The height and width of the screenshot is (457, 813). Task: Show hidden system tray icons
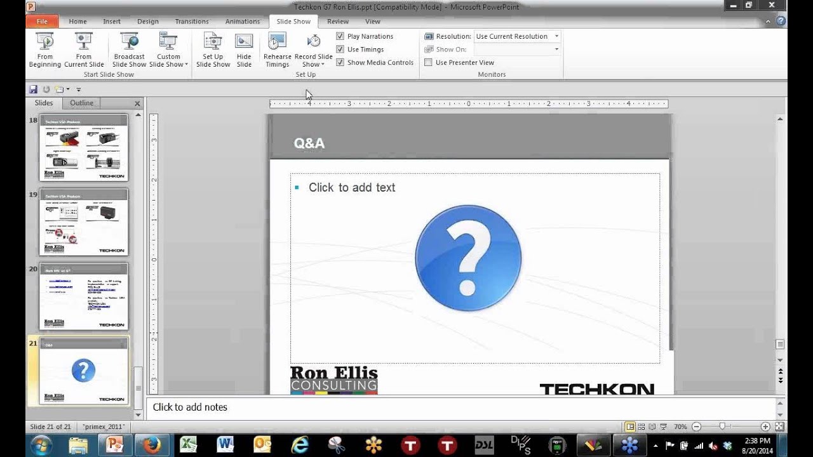tap(655, 446)
